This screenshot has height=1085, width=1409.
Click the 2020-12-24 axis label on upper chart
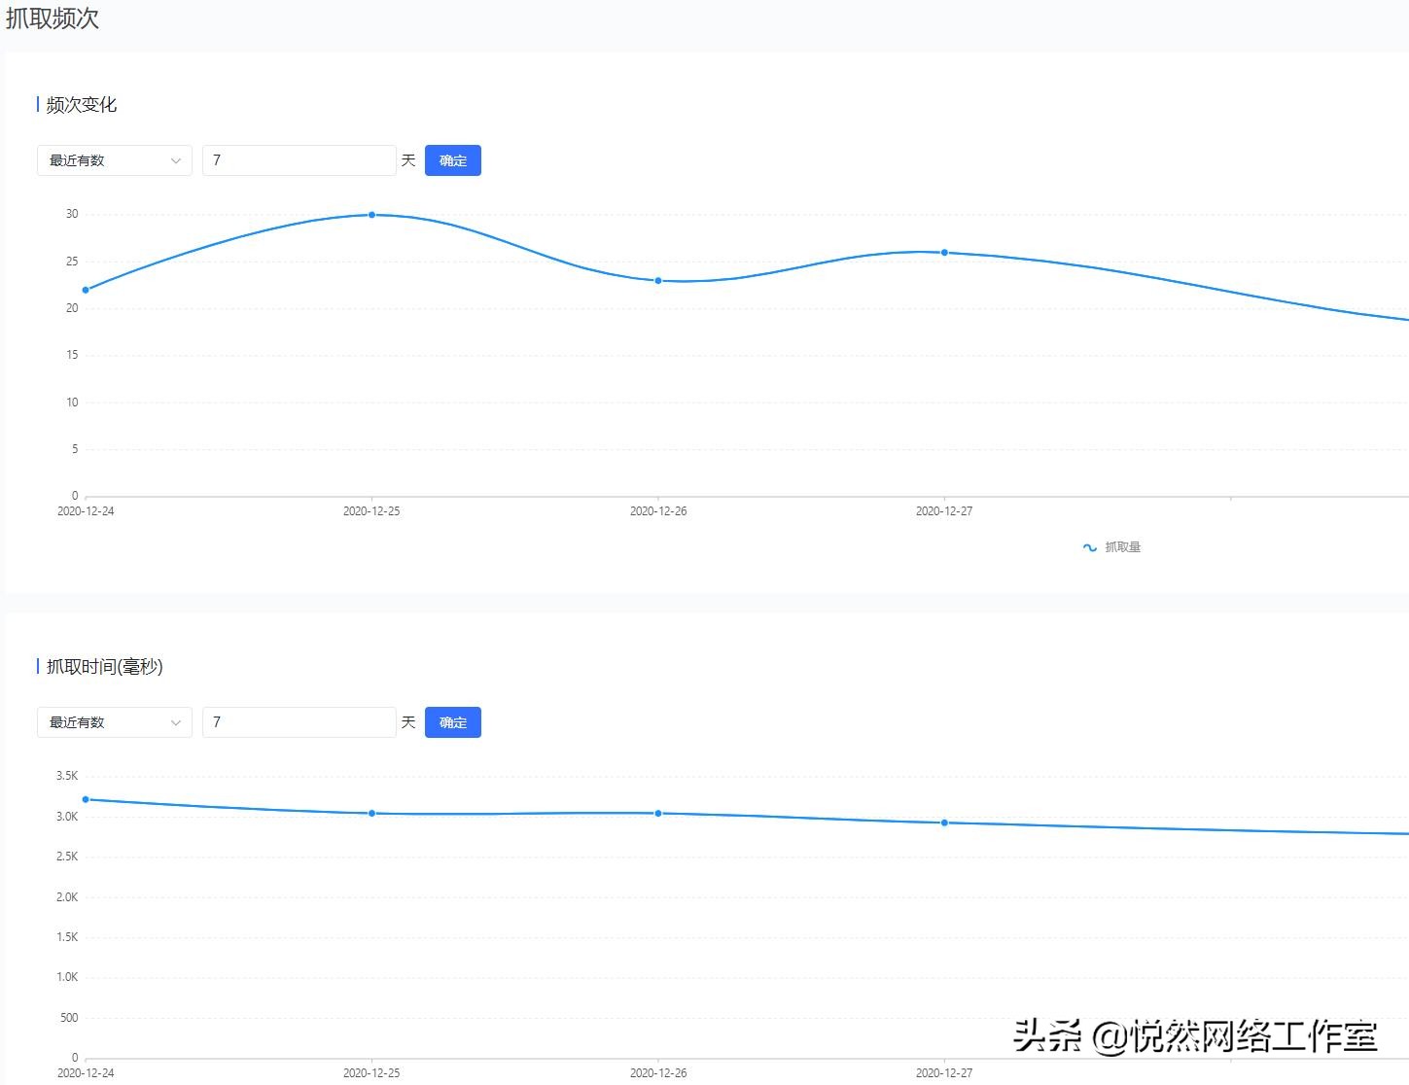tap(86, 510)
